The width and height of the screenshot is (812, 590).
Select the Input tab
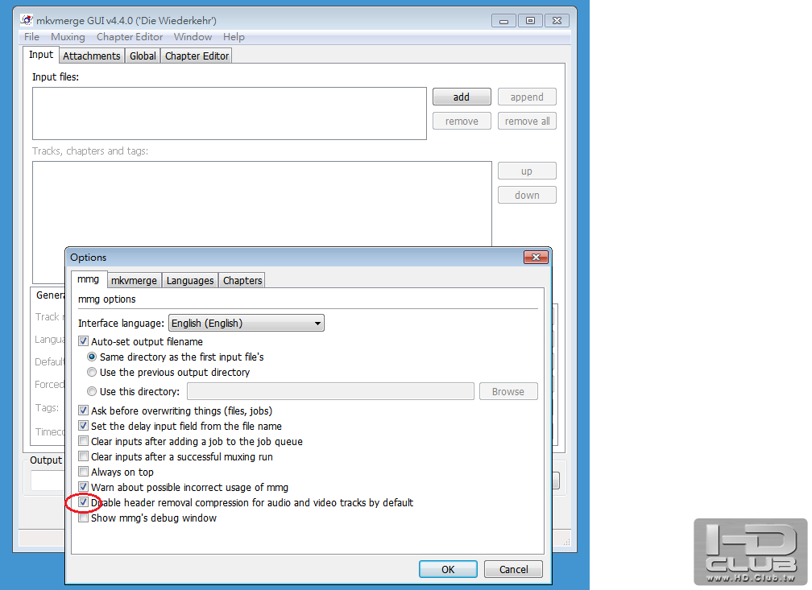[x=41, y=55]
